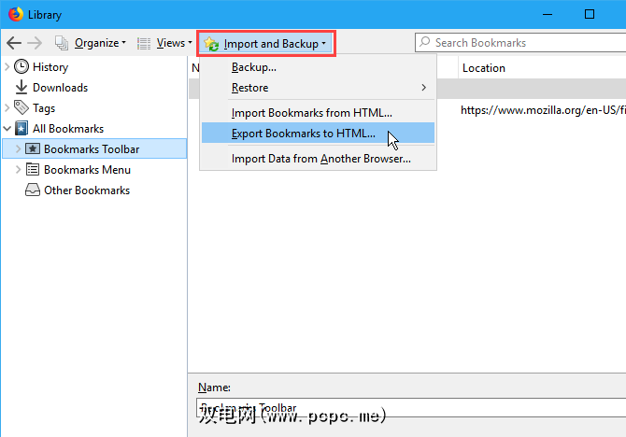Click the Name input field
Screen dimensions: 626x437
point(411,407)
